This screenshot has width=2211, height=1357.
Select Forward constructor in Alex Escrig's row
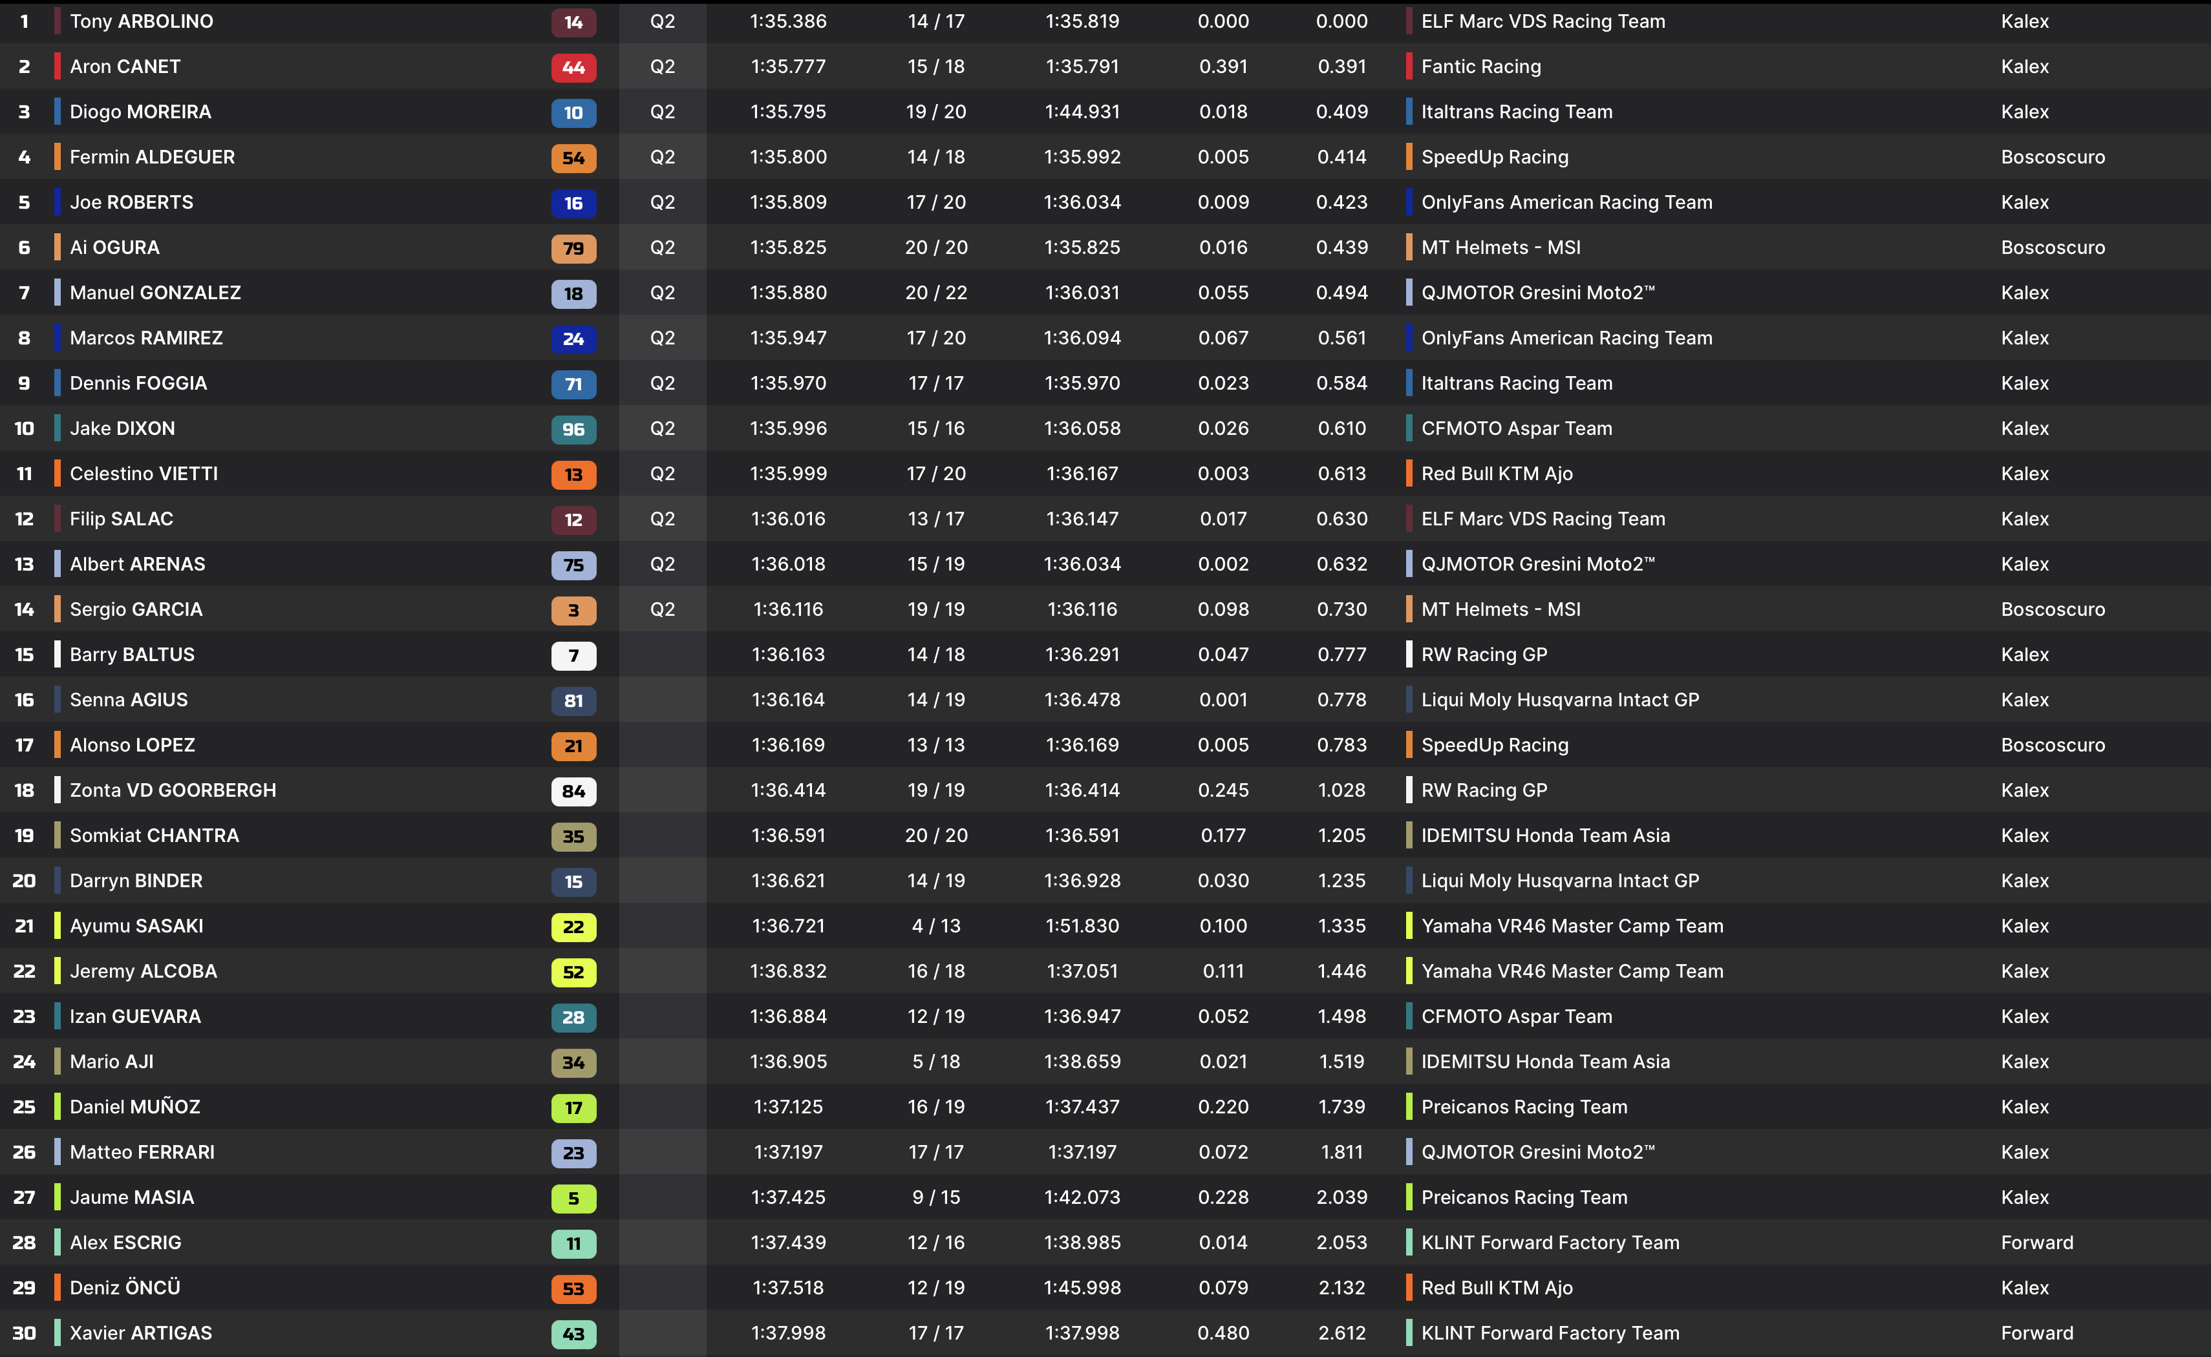(x=2036, y=1242)
